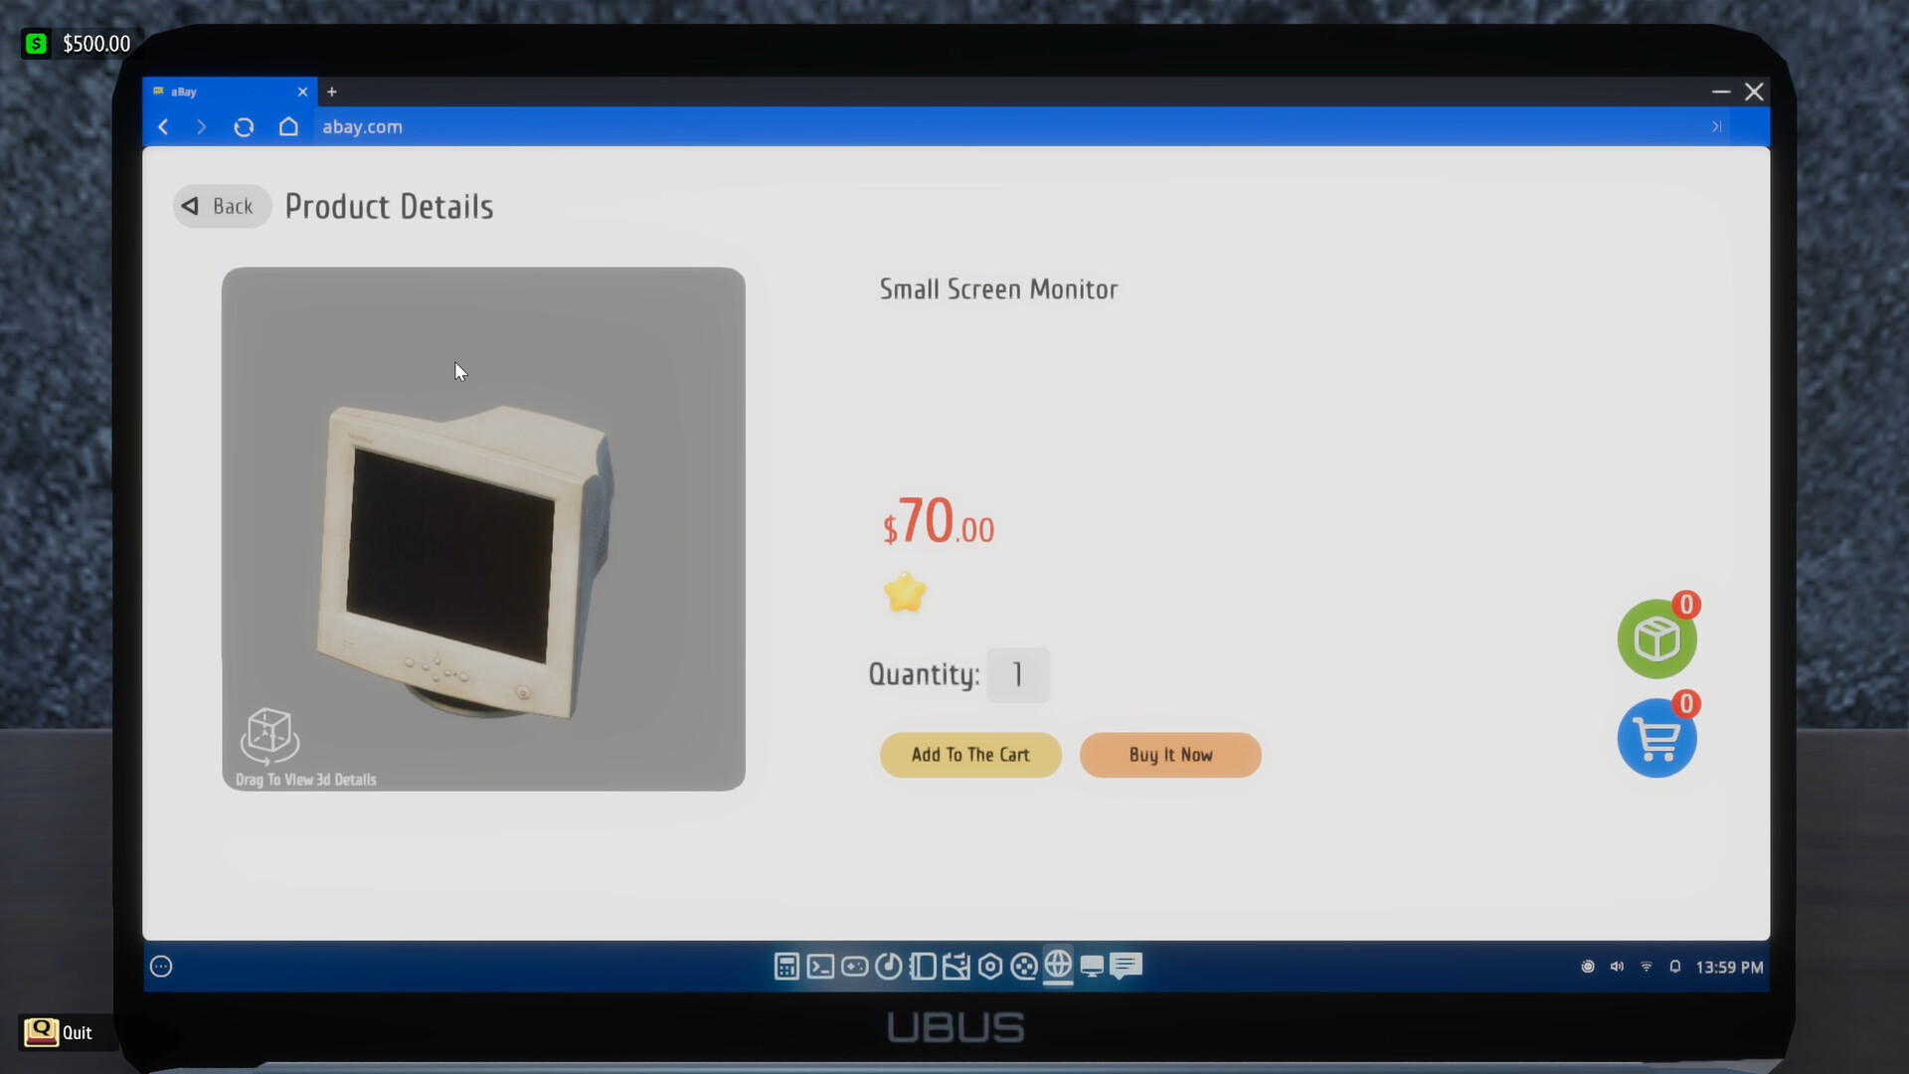The height and width of the screenshot is (1074, 1909).
Task: Click the Buy It Now button
Action: click(x=1171, y=754)
